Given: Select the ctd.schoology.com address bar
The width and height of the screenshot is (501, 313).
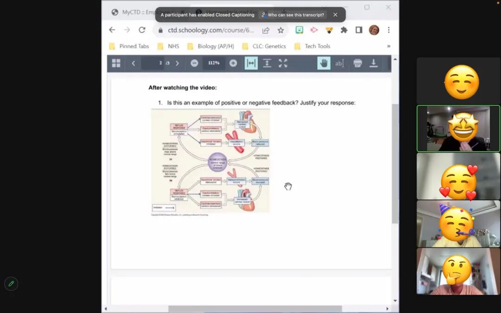Looking at the screenshot, I should coord(211,30).
